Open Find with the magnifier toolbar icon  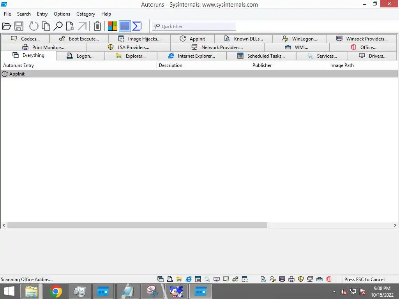(58, 26)
